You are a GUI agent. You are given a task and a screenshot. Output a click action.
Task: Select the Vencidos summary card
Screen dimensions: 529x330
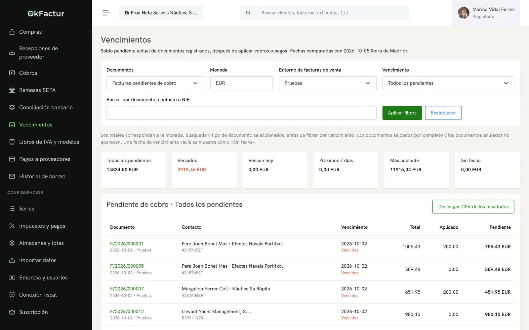204,170
